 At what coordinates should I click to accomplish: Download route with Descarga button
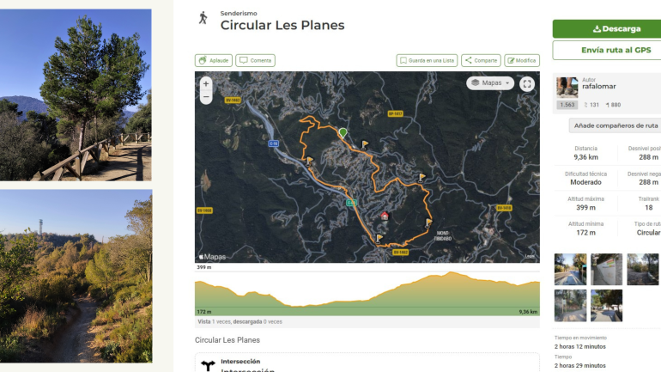point(616,28)
